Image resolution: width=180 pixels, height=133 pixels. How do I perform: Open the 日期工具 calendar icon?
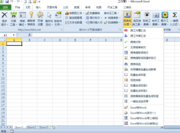tap(13, 15)
